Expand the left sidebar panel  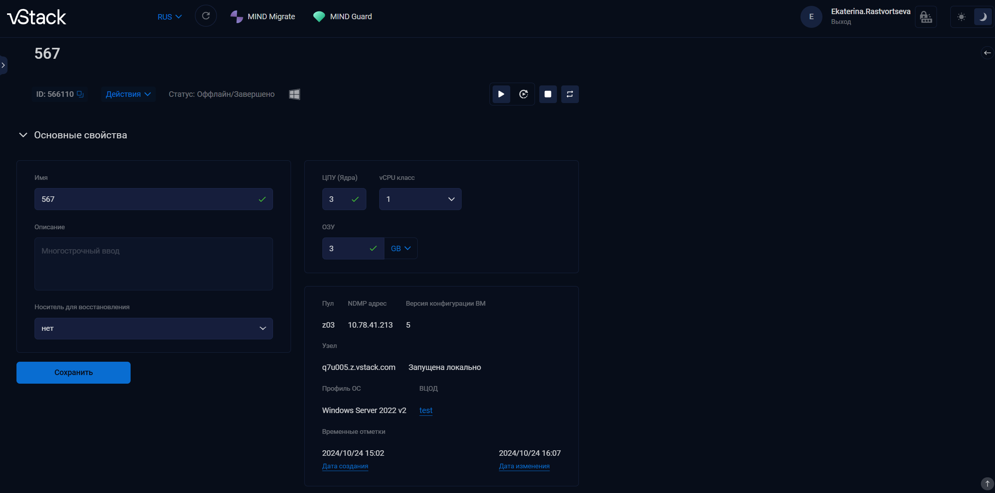point(3,65)
